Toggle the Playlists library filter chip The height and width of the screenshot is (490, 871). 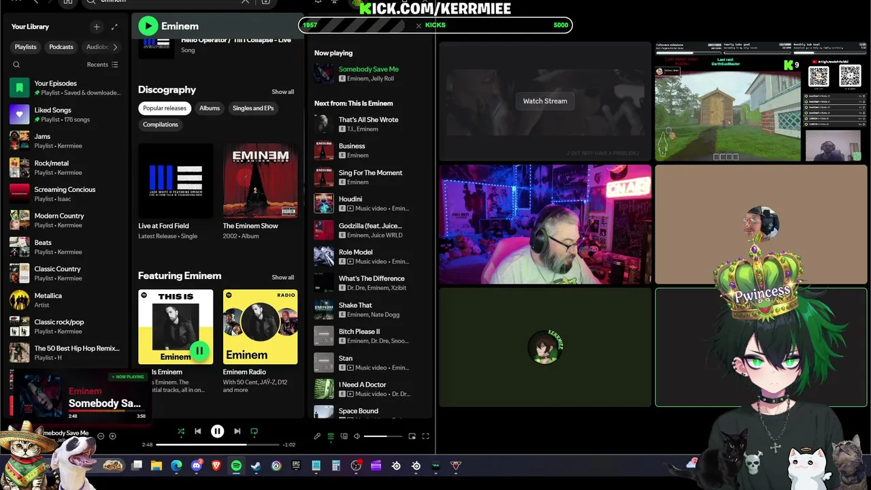[26, 47]
